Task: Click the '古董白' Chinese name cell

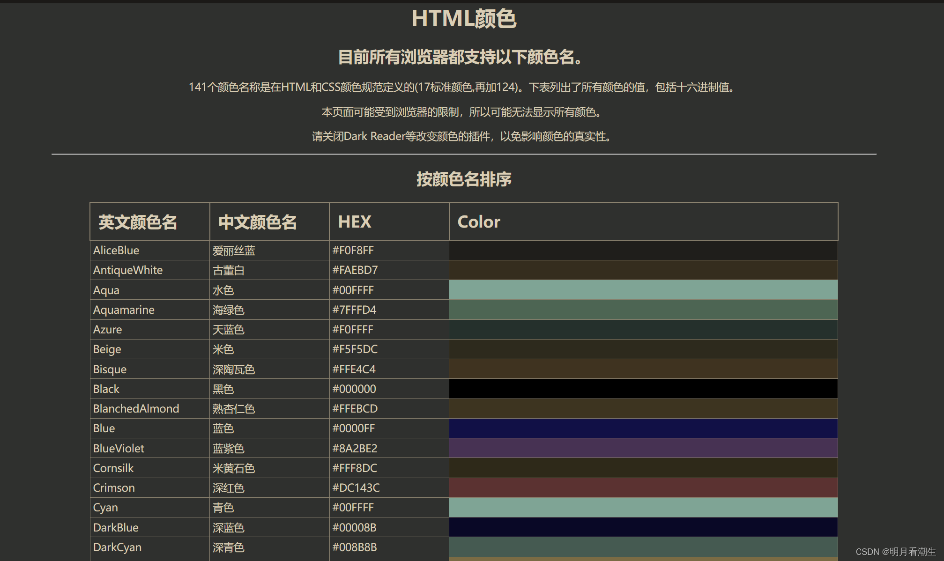Action: pyautogui.click(x=269, y=270)
